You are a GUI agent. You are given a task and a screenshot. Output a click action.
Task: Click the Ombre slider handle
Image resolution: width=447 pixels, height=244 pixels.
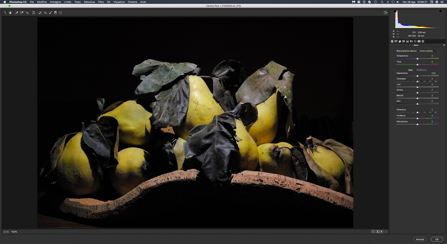(417, 93)
